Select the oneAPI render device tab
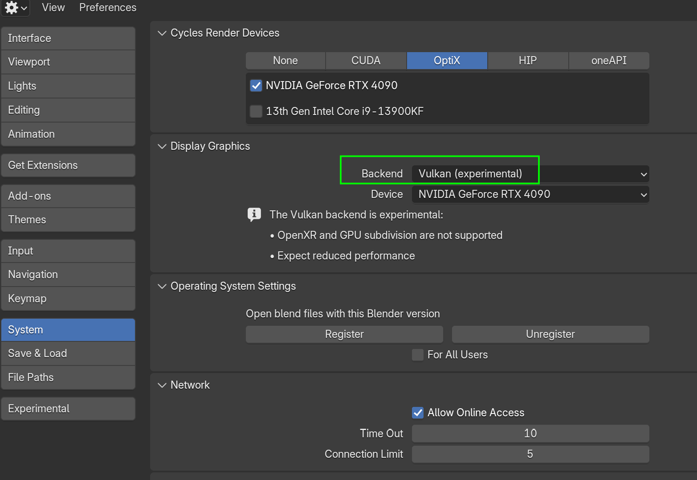The width and height of the screenshot is (697, 480). pyautogui.click(x=609, y=60)
